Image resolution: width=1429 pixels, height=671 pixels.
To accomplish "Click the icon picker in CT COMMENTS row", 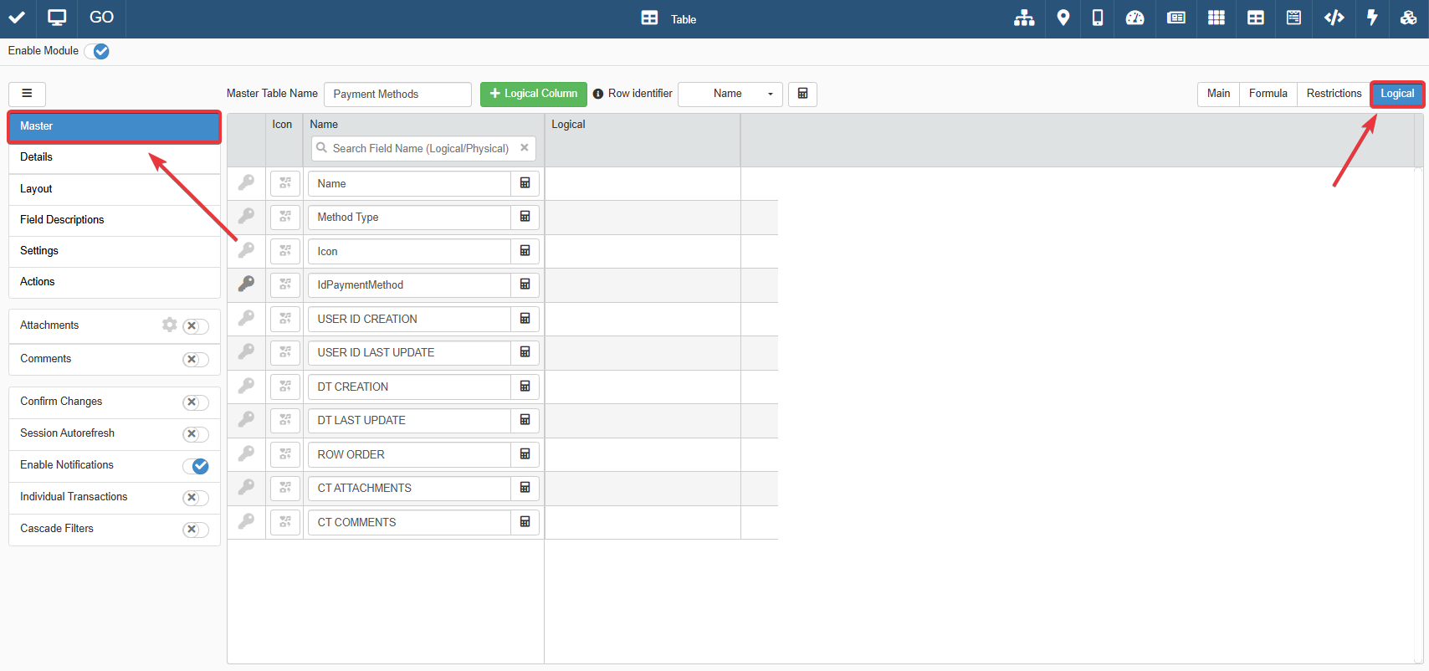I will tap(285, 522).
